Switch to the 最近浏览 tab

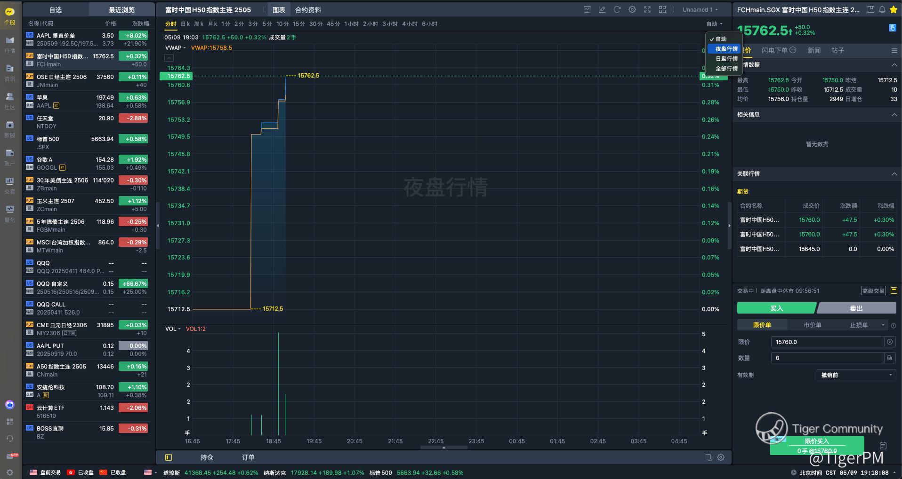point(121,10)
